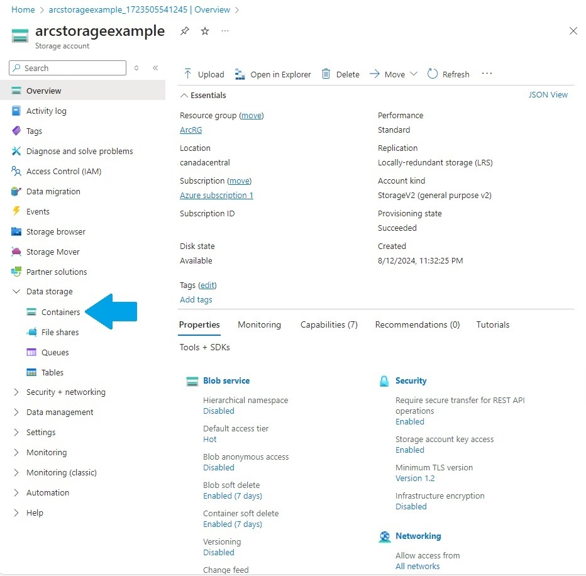Click the Security heading link
Screen dimensions: 586x576
point(411,380)
